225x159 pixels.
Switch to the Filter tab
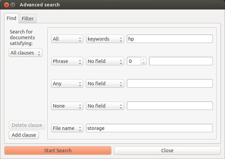pos(28,19)
